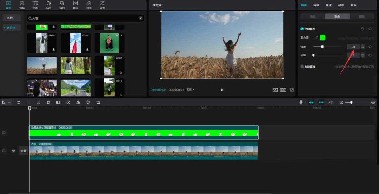Delete the selected clip with trash icon
Viewport: 379px width, 194px height.
coord(48,102)
